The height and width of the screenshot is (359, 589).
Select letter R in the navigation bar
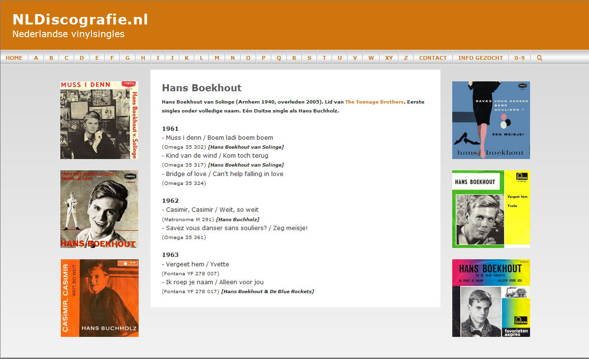coord(294,58)
